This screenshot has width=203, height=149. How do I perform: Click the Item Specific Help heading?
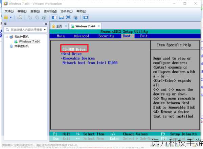coord(174,45)
